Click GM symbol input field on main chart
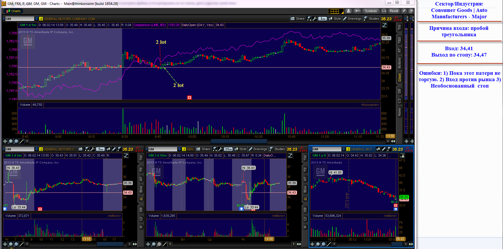Image resolution: width=503 pixels, height=249 pixels. click(x=19, y=19)
